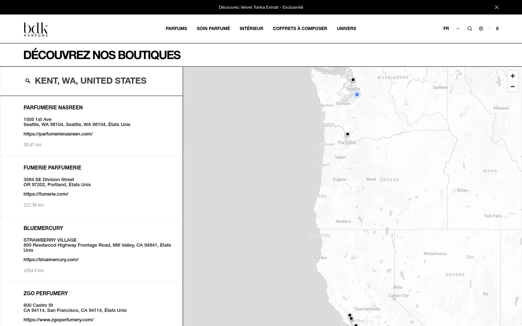Click the Spokane label on the map
The width and height of the screenshot is (522, 326).
pos(440,87)
